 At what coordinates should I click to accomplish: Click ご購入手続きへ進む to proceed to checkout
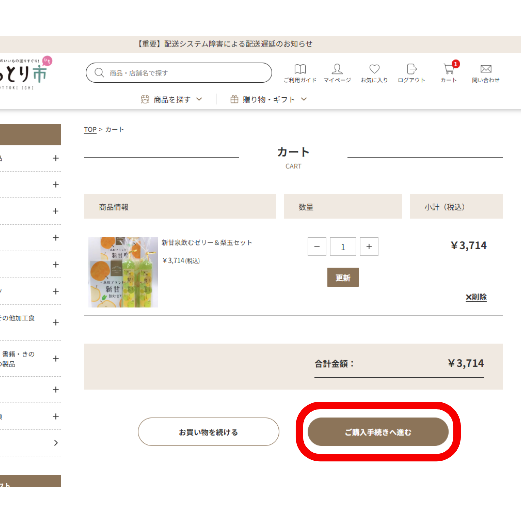coord(379,432)
